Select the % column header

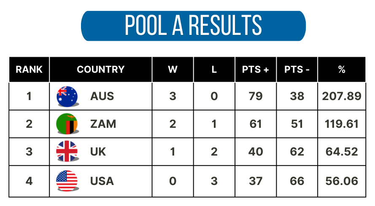point(342,69)
